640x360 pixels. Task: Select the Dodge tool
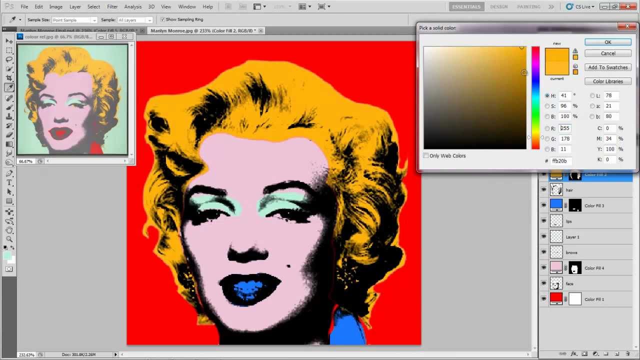(x=9, y=162)
